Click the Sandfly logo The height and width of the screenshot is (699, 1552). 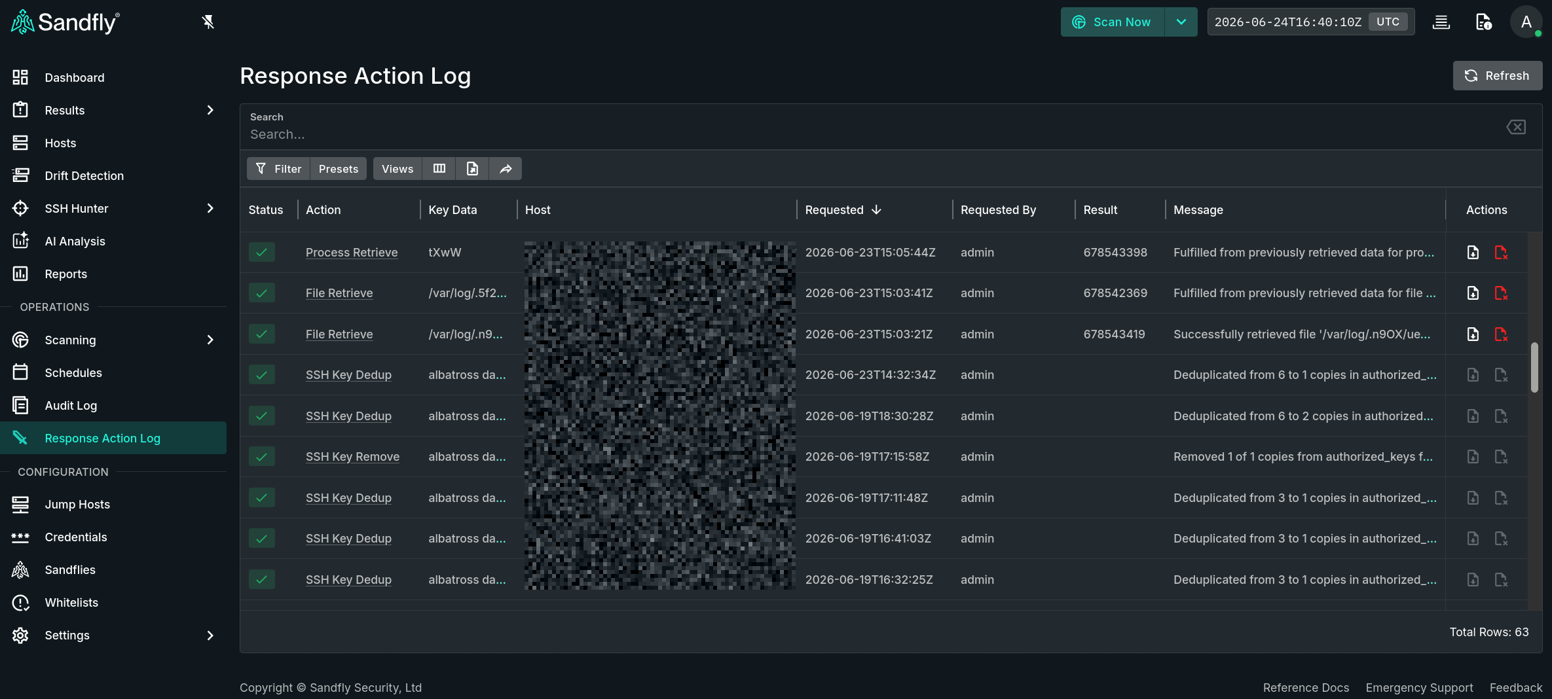65,22
